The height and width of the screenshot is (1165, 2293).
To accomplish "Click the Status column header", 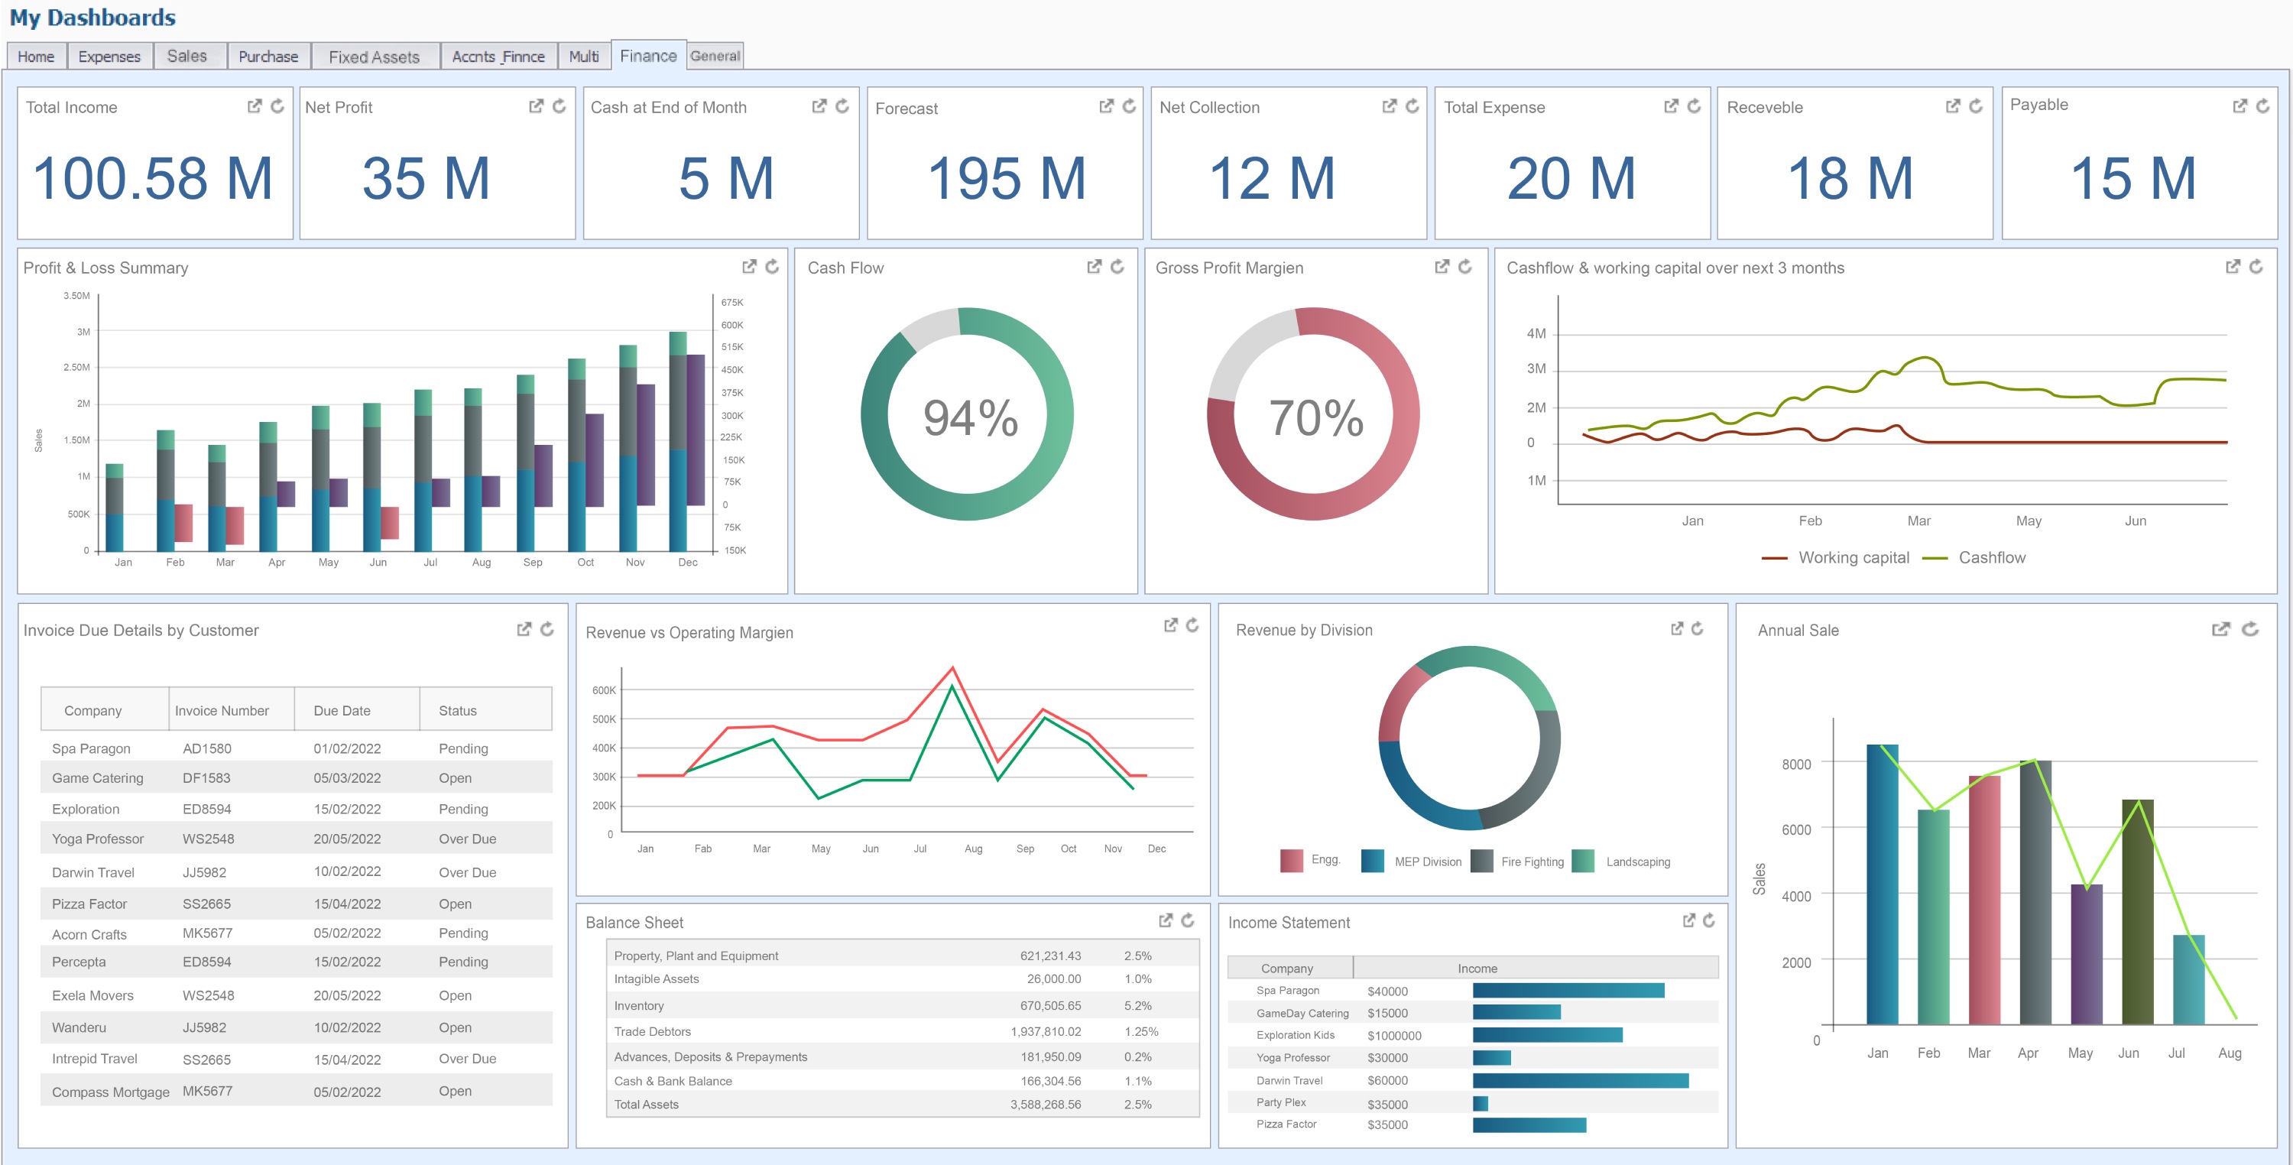I will point(458,710).
